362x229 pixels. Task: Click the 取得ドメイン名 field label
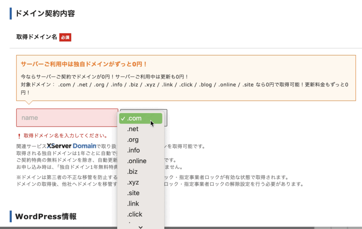36,37
